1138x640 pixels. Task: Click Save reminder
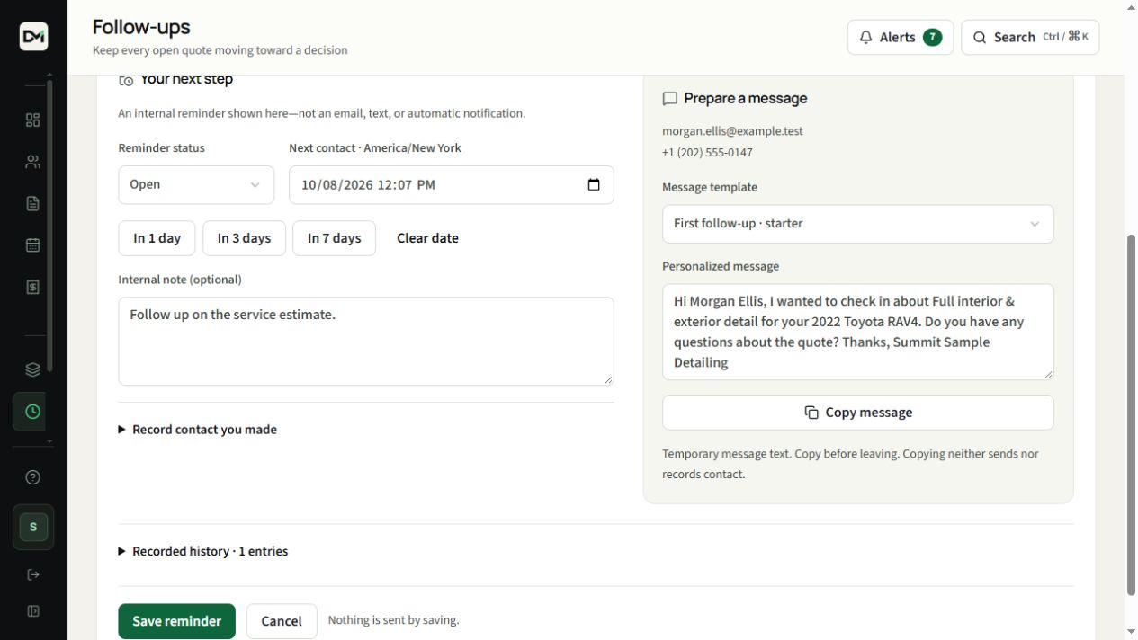click(176, 621)
